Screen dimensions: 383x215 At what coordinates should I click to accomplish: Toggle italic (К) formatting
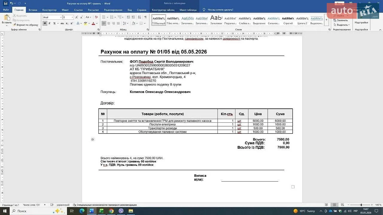[x=49, y=23]
